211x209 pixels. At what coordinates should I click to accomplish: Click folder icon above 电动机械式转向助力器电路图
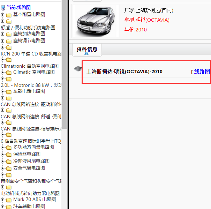point(9,187)
